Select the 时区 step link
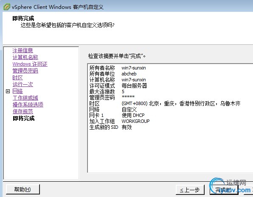The width and height of the screenshot is (253, 197). [x=17, y=78]
